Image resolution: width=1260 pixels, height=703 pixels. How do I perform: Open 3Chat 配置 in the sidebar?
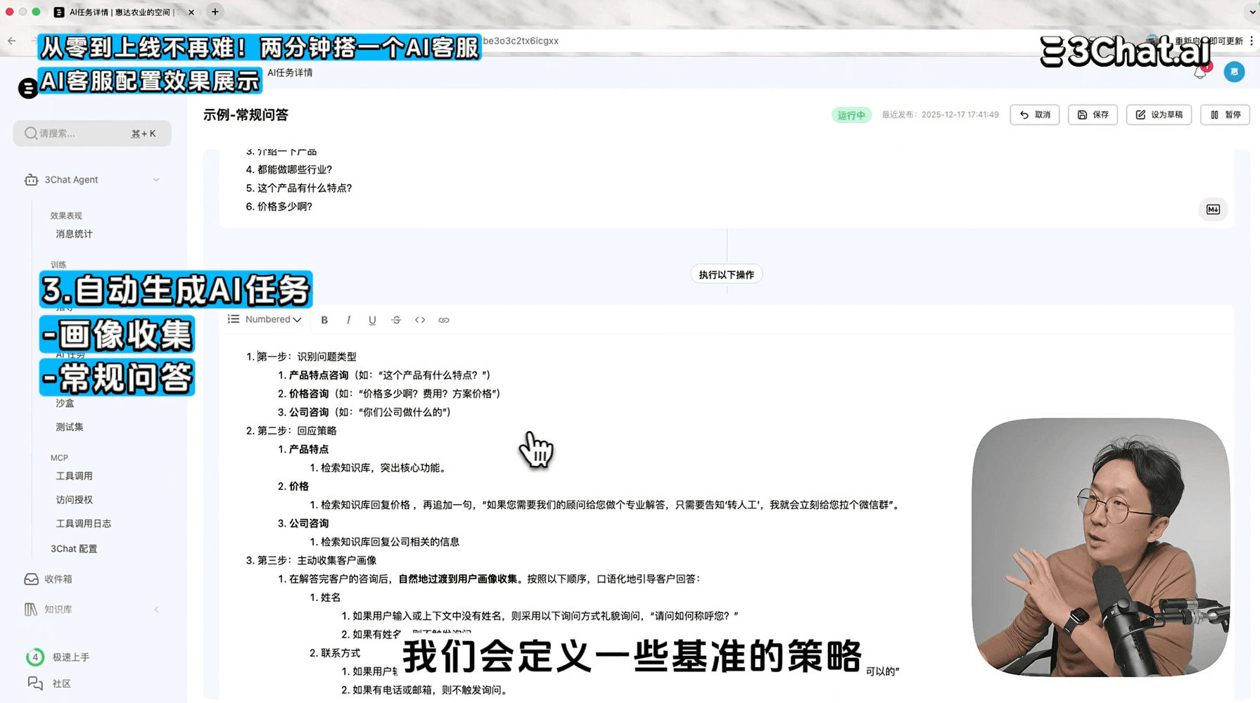pyautogui.click(x=74, y=549)
